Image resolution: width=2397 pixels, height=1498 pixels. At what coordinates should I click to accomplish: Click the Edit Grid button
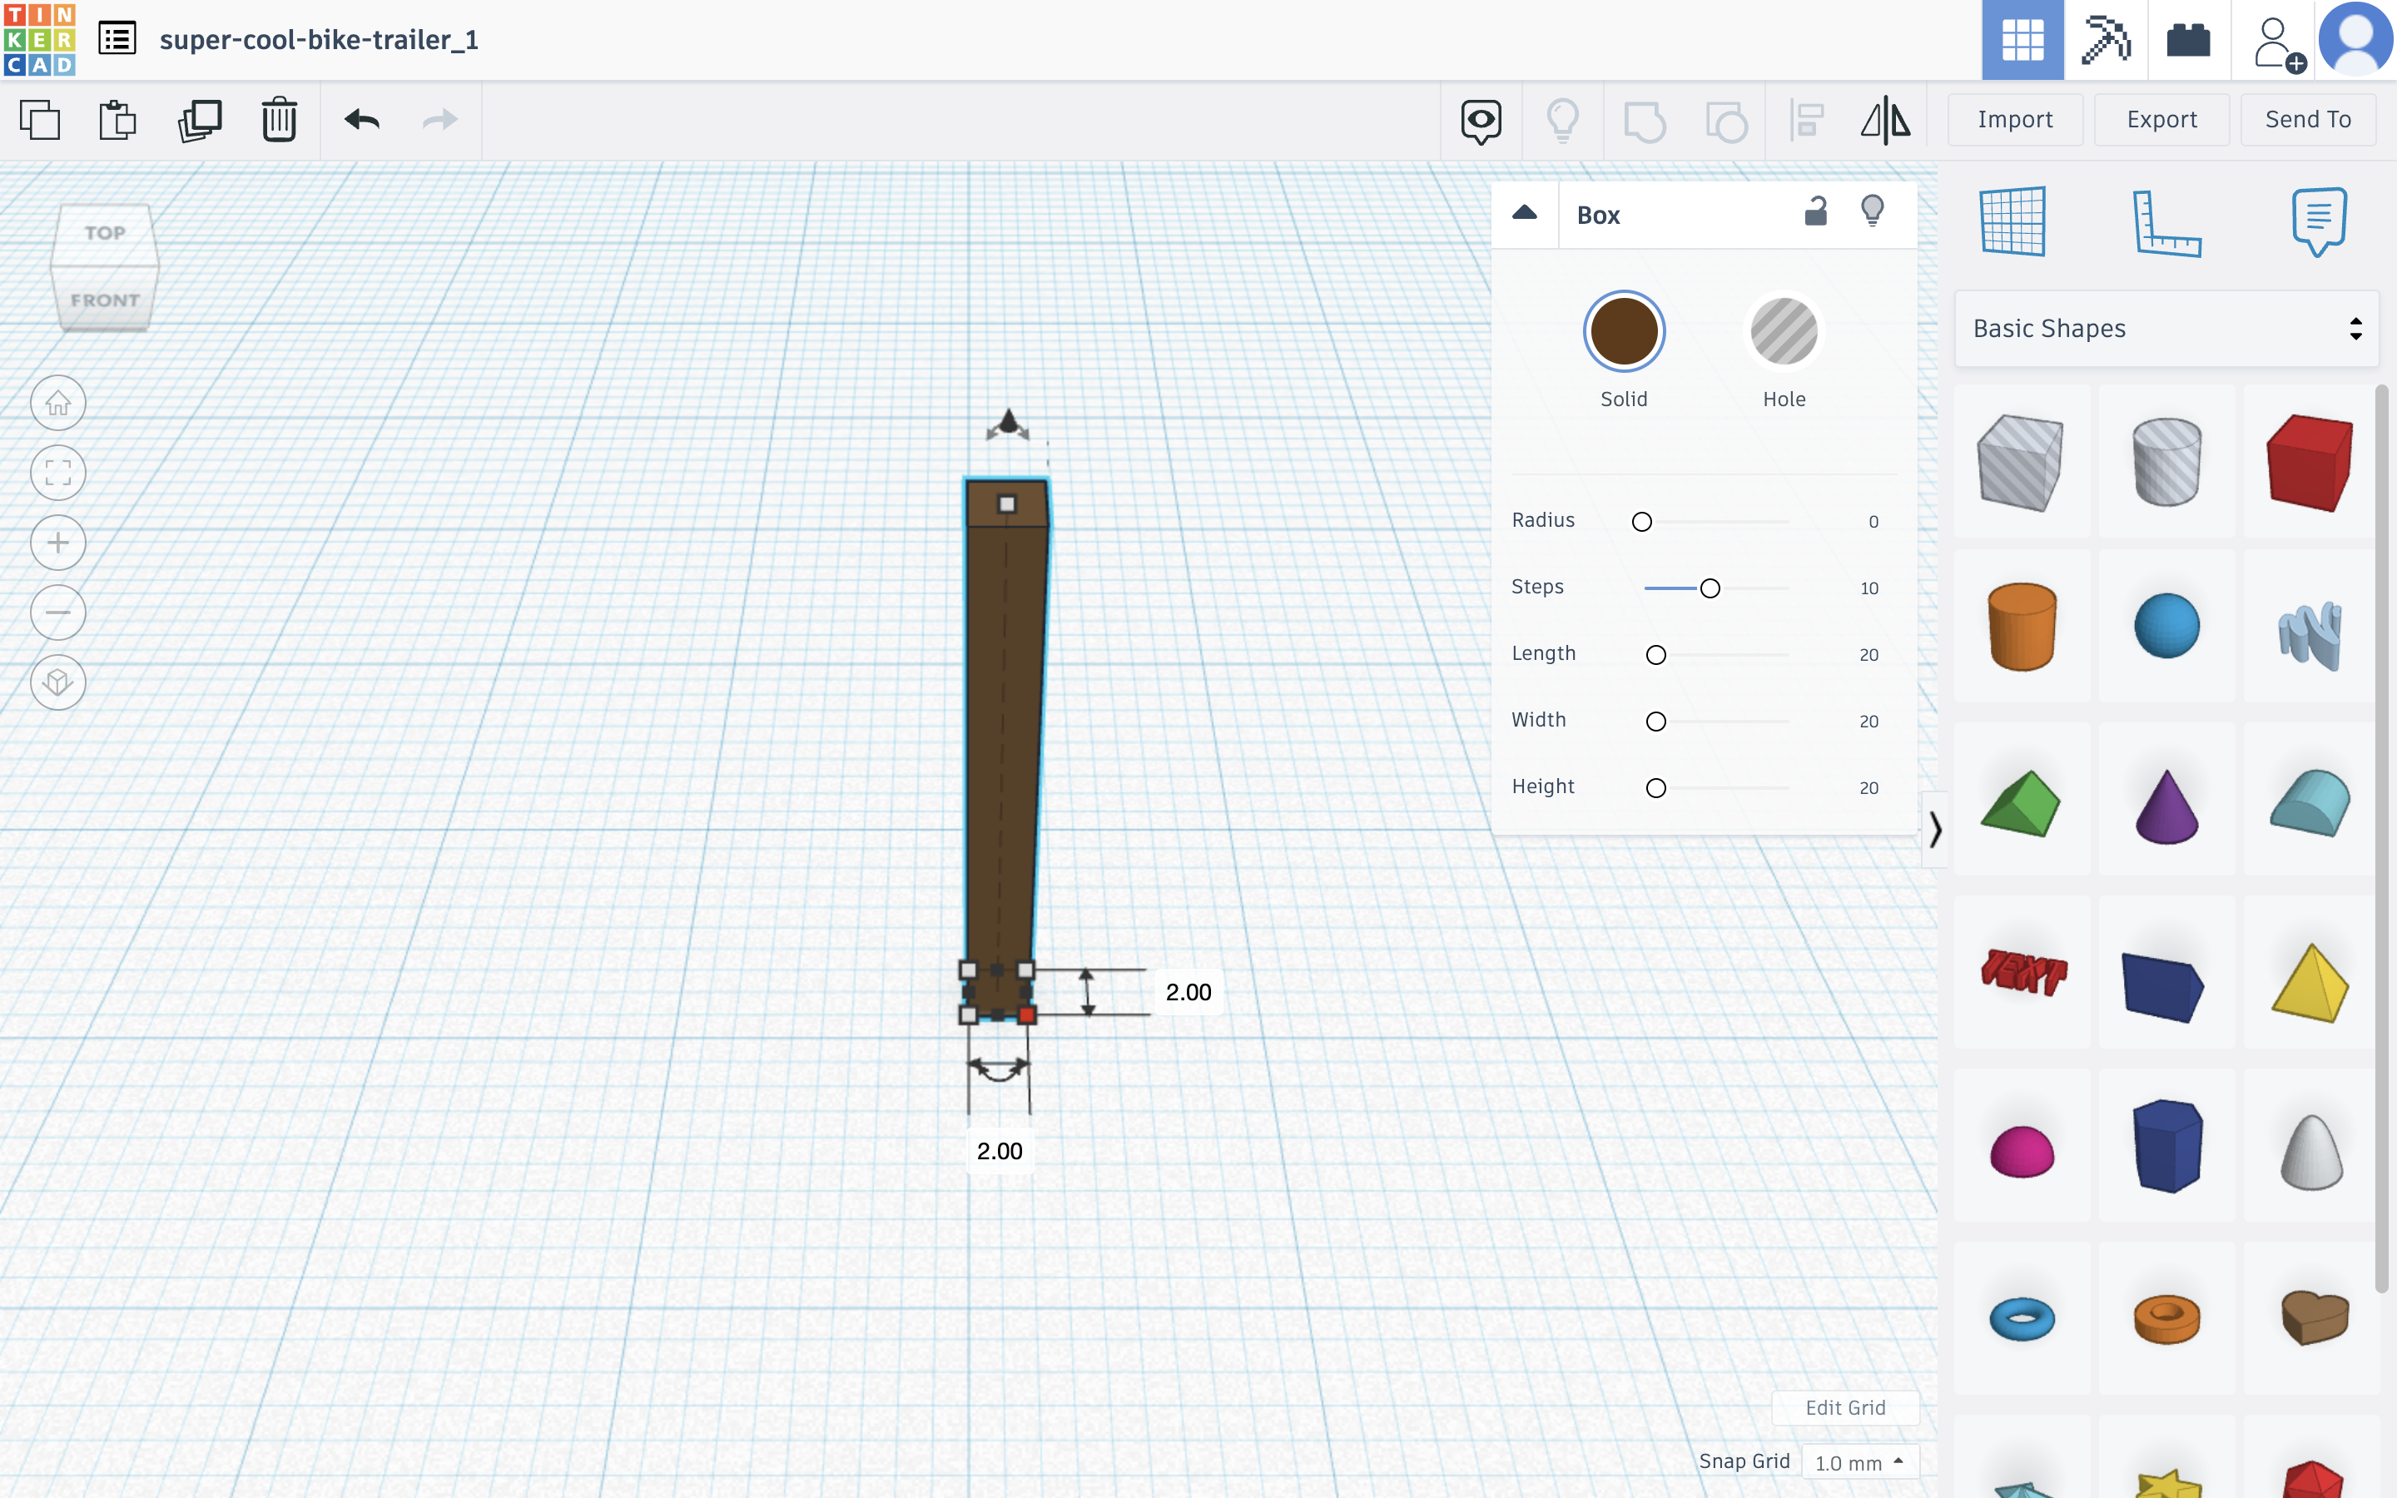click(x=1844, y=1408)
